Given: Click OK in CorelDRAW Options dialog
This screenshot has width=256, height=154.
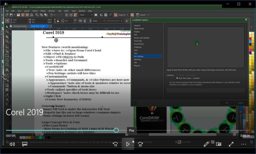Looking at the screenshot, I should click(226, 103).
